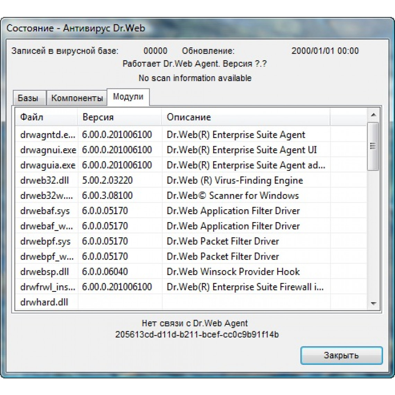Select the drwagnui.exe row

(191, 150)
